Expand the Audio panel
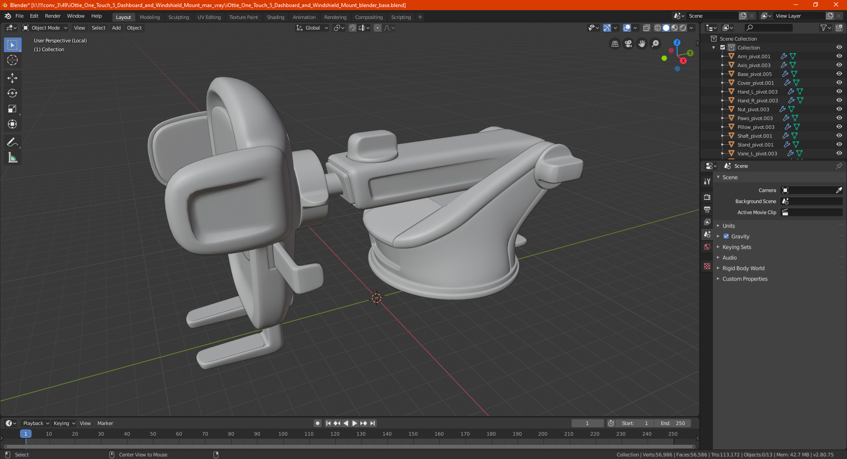The width and height of the screenshot is (847, 459). [x=730, y=258]
